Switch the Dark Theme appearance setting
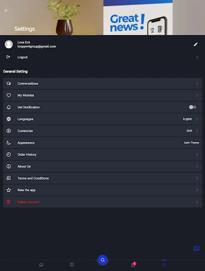Image resolution: width=205 pixels, height=271 pixels. (x=191, y=143)
